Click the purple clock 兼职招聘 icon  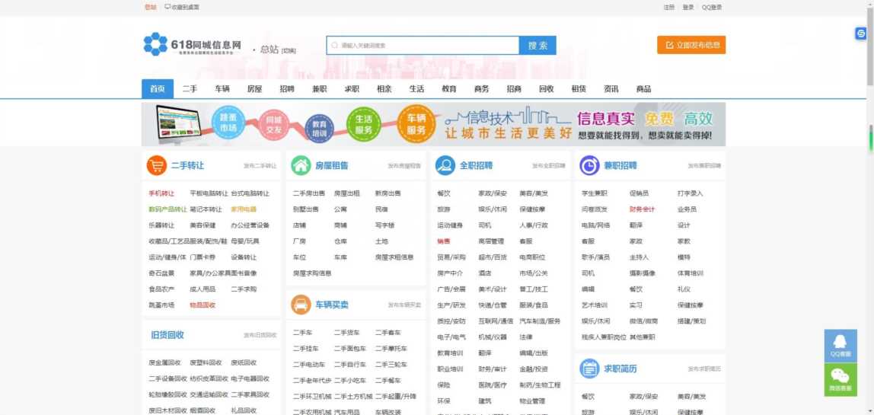coord(589,165)
